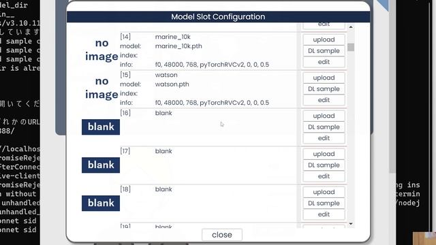Upload a model to blank slot 16

[324, 116]
